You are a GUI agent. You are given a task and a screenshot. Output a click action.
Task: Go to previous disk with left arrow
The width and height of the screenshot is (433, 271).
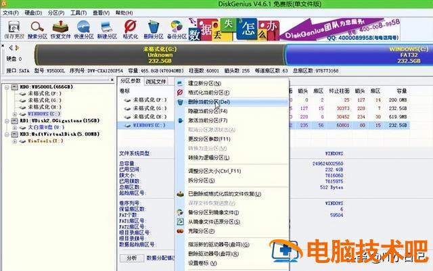point(11,48)
